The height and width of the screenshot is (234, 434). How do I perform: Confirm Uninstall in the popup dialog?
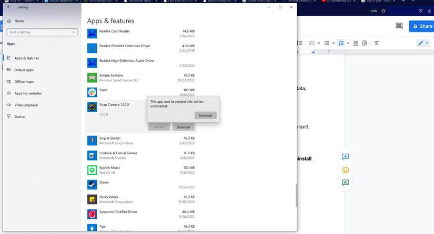205,115
